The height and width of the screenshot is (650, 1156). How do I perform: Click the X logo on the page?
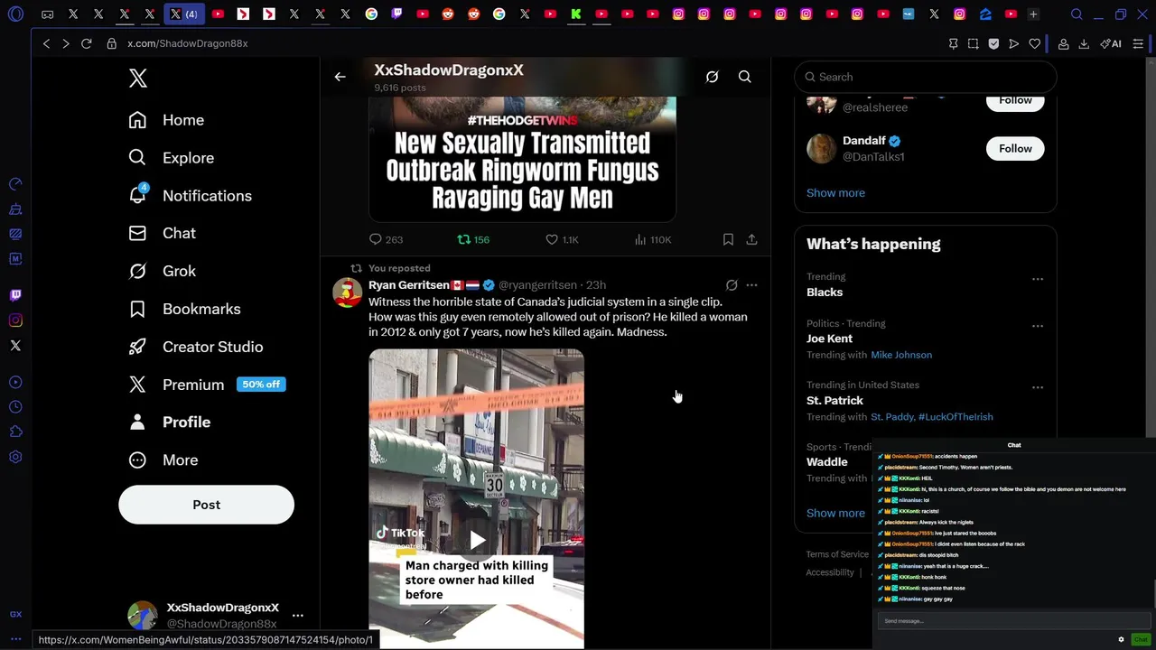(138, 79)
